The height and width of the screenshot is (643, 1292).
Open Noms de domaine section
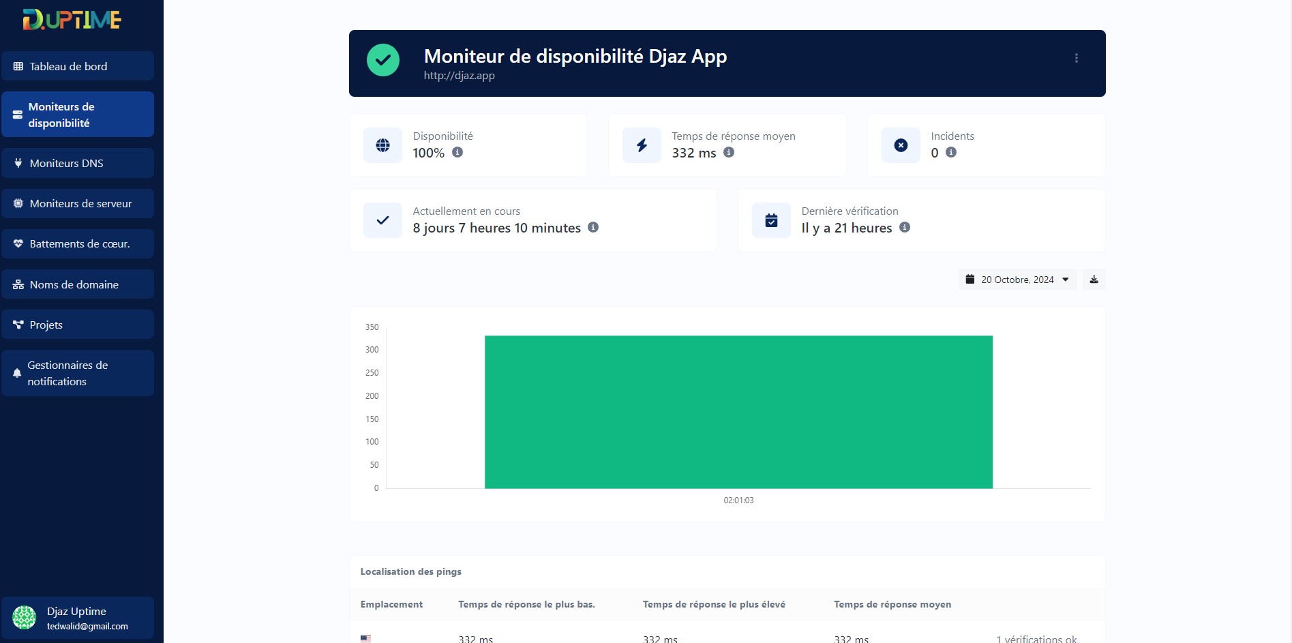(x=78, y=284)
